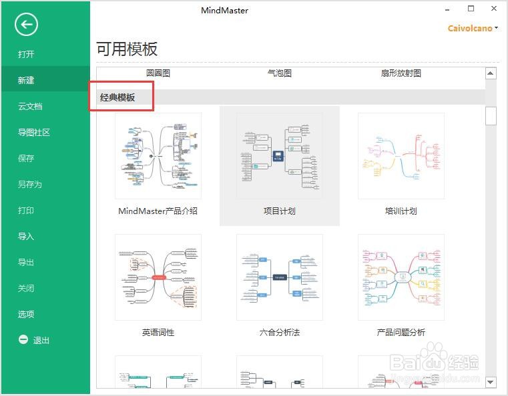The height and width of the screenshot is (396, 508).
Task: Pick the 英语词性 template thumbnail
Action: click(x=158, y=277)
